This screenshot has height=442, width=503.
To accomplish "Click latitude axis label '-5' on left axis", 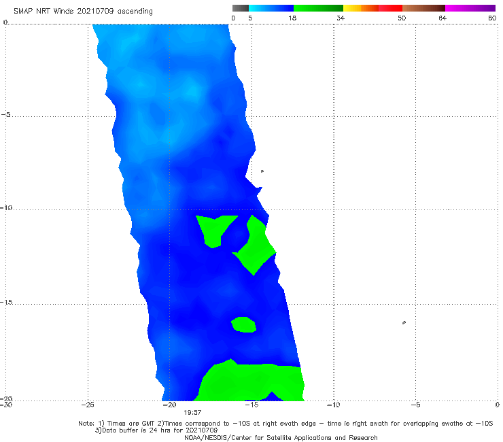I will point(6,114).
